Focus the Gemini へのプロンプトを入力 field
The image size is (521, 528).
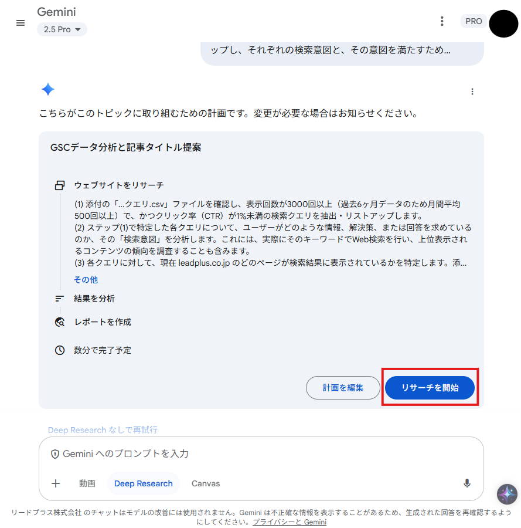click(x=261, y=454)
